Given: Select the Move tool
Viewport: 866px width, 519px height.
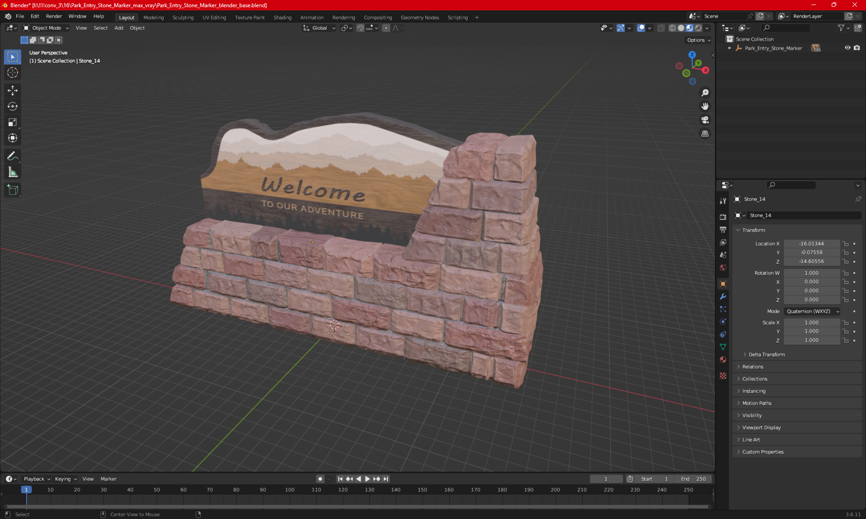Looking at the screenshot, I should (x=12, y=91).
